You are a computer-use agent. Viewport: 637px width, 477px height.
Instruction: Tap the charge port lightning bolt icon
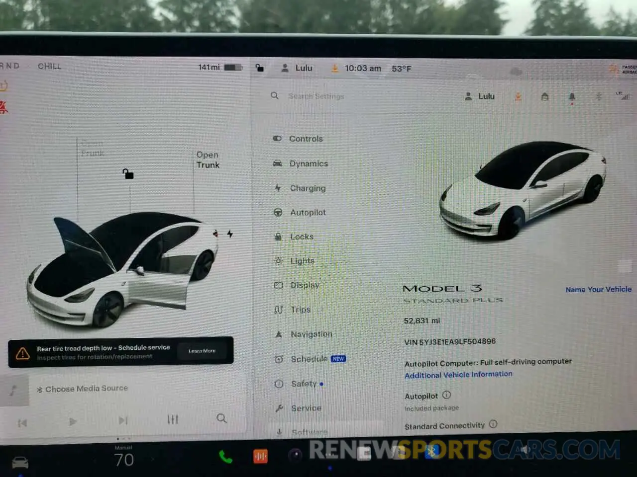tap(229, 234)
